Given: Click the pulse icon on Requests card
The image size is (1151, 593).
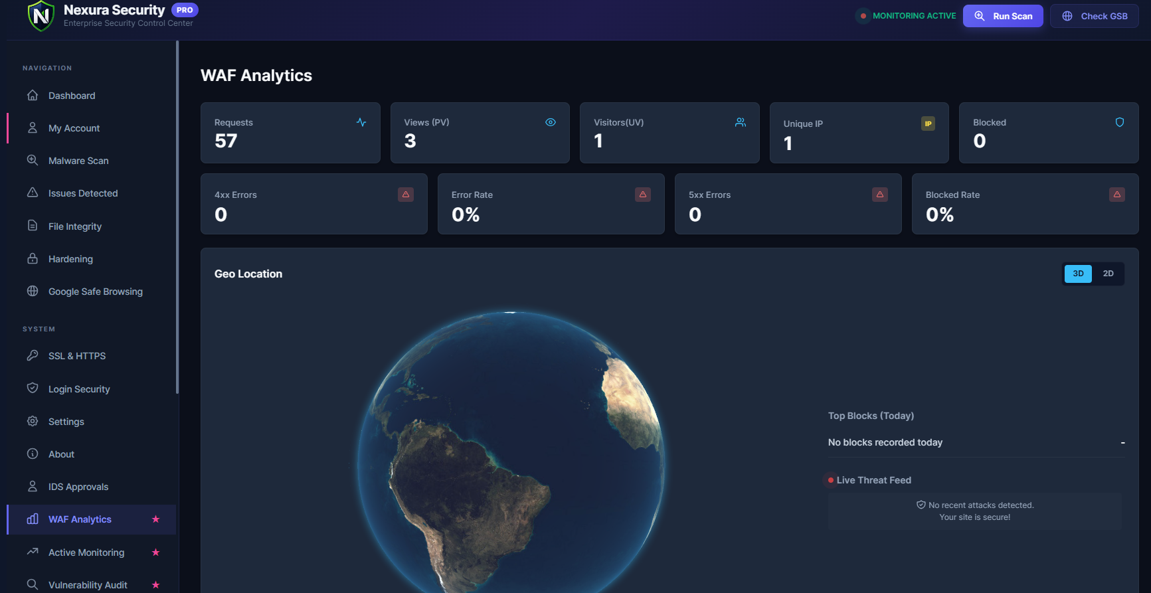Looking at the screenshot, I should tap(361, 122).
